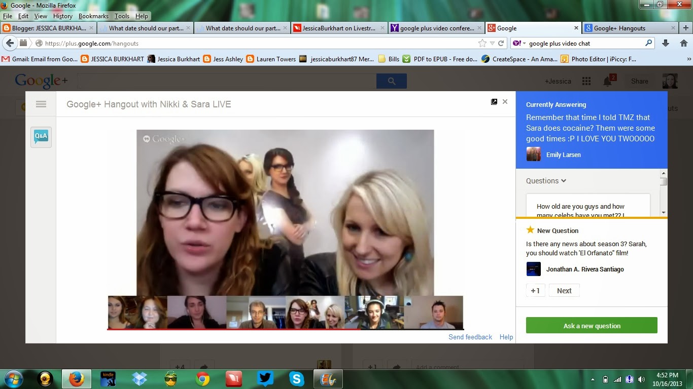Reload the page in Firefox
The width and height of the screenshot is (693, 389).
point(501,44)
